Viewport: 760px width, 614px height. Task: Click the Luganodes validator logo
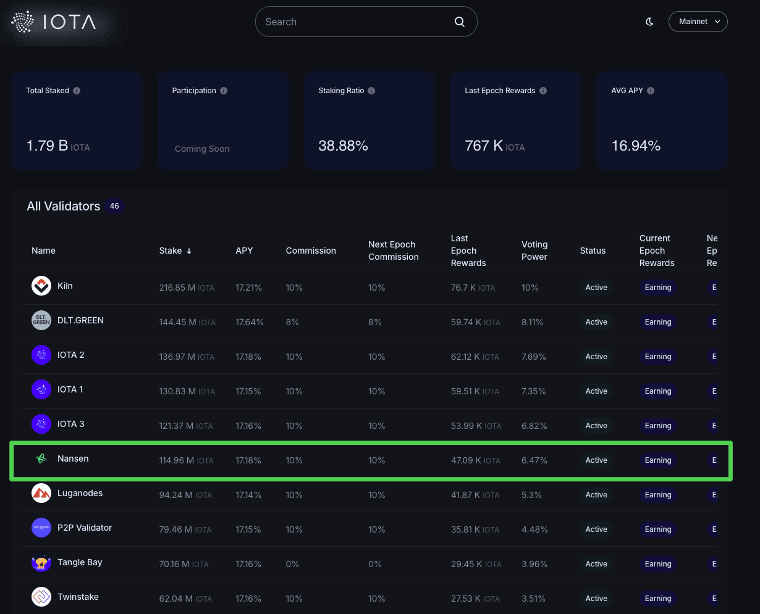click(41, 494)
